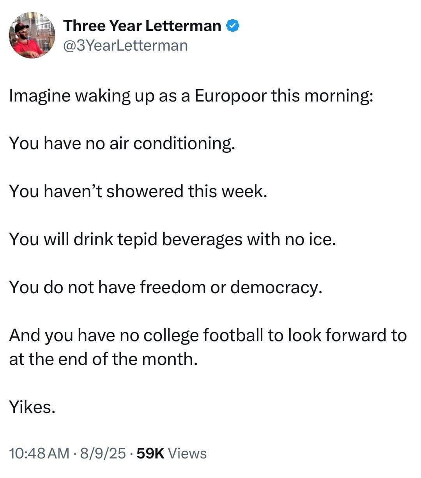Click the 10:48 AM timestamp
The height and width of the screenshot is (478, 421).
coord(39,453)
